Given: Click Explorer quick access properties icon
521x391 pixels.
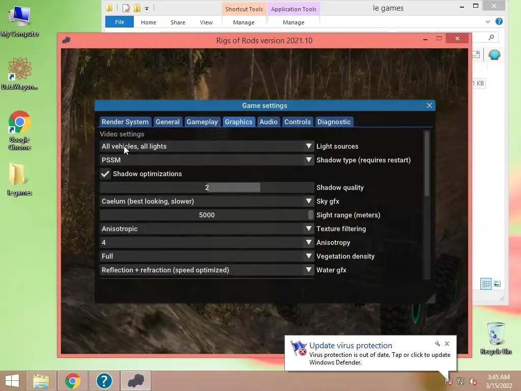Looking at the screenshot, I should [x=126, y=8].
